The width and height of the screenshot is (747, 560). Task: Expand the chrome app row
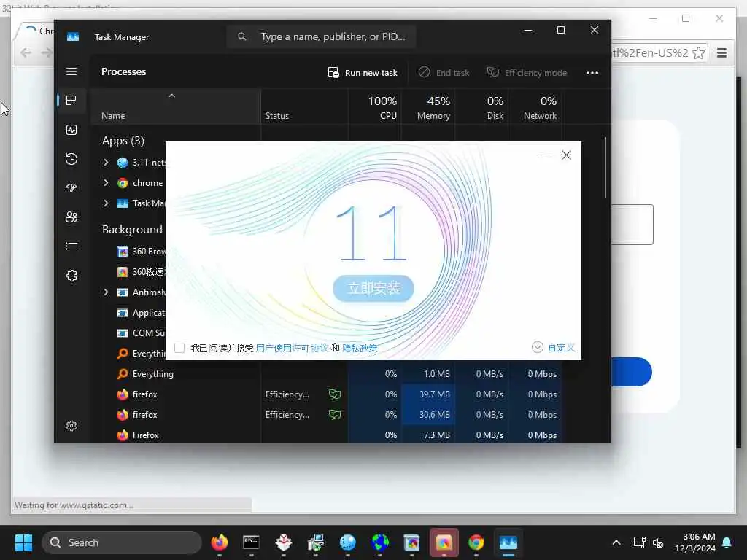(x=107, y=183)
